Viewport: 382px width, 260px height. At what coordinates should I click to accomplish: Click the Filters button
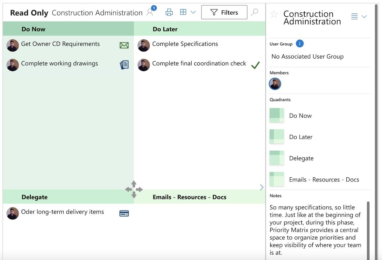[x=224, y=12]
